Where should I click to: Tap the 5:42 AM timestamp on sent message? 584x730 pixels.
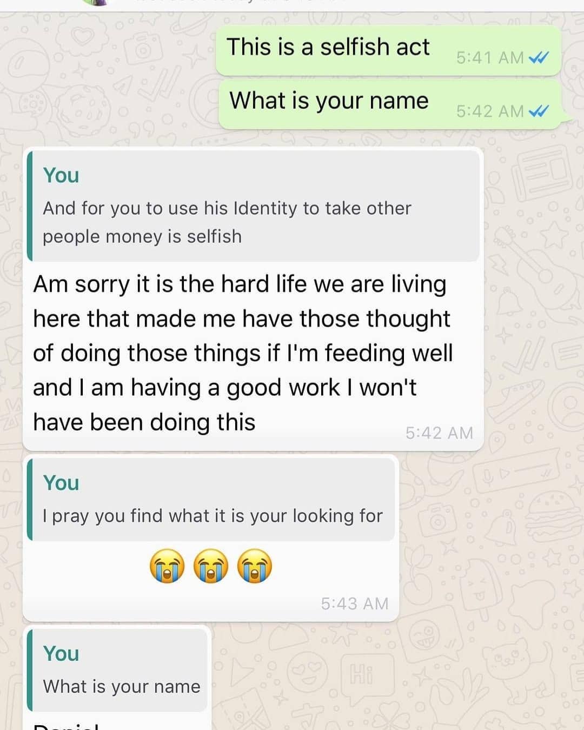490,111
